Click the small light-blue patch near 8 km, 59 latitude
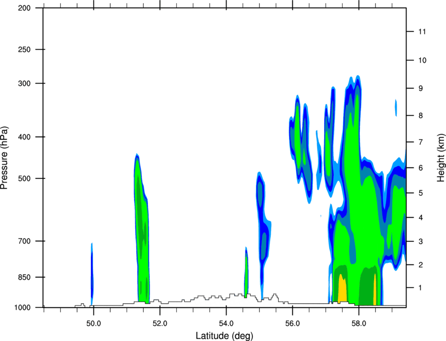Image resolution: width=446 pixels, height=341 pixels. point(396,108)
